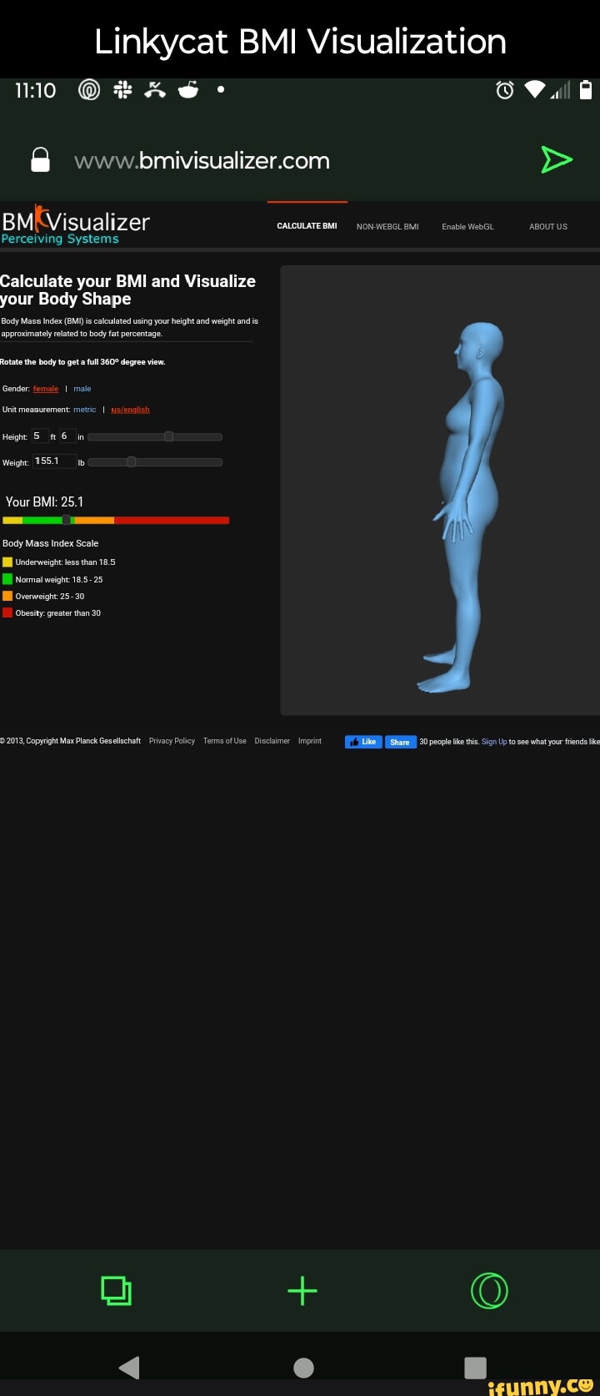Open the Terms of Use link
The image size is (600, 1396).
coord(225,741)
